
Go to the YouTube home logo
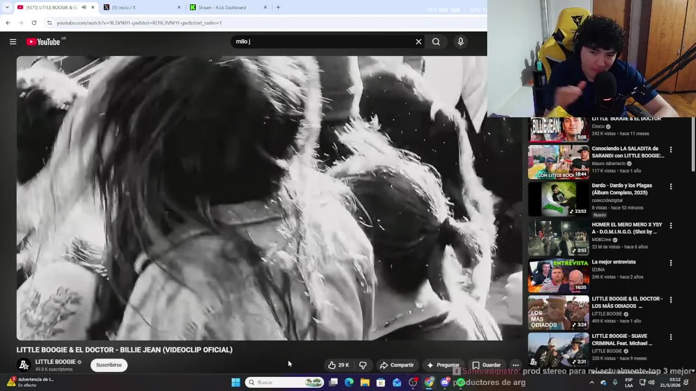pyautogui.click(x=43, y=42)
